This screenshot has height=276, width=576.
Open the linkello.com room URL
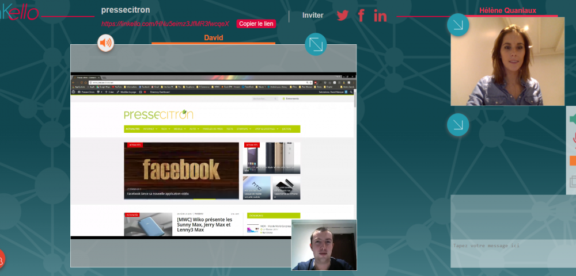[x=165, y=24]
